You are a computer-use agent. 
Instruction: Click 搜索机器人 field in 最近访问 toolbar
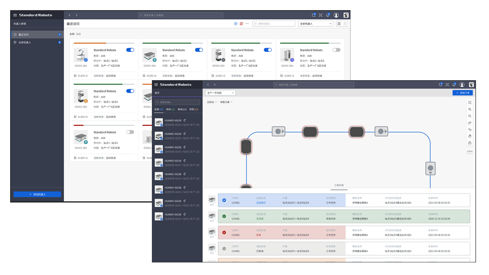click(x=274, y=23)
